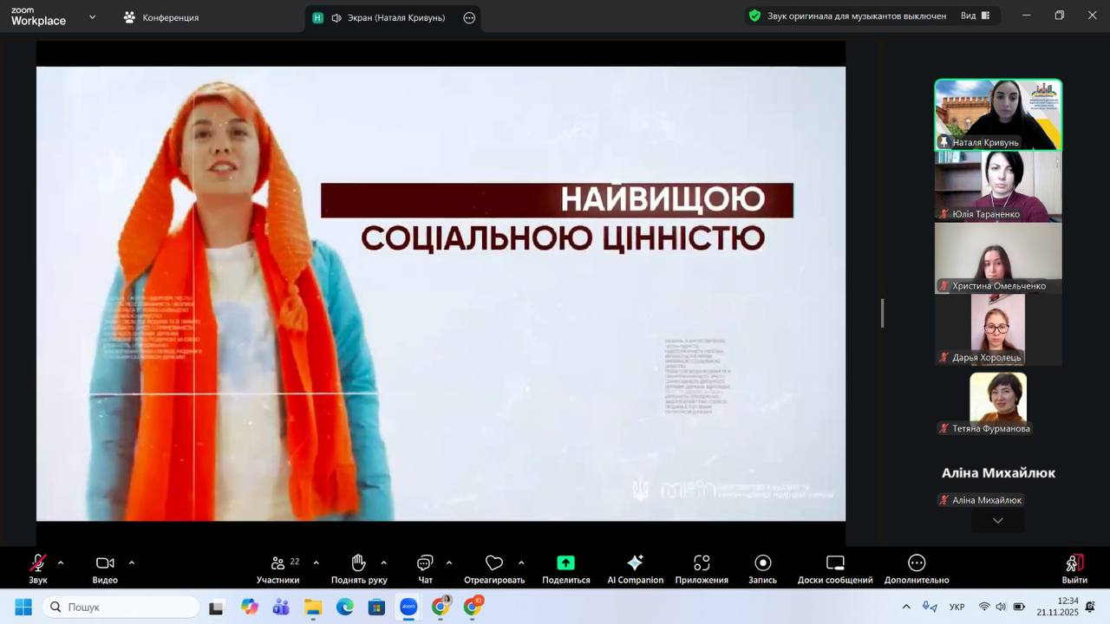Open the Participants list
The image size is (1110, 624).
coord(278,569)
